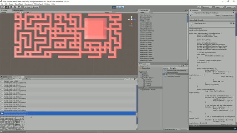The image size is (237, 133).
Task: Click Project save search star icon
Action: click(x=186, y=66)
